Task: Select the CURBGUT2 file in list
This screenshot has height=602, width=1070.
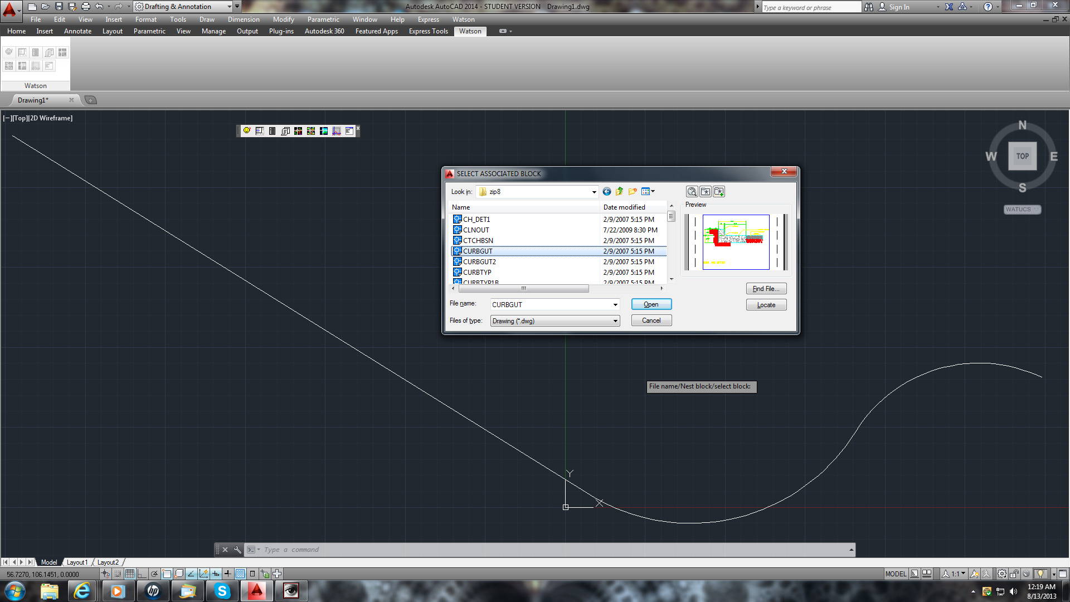Action: point(479,262)
